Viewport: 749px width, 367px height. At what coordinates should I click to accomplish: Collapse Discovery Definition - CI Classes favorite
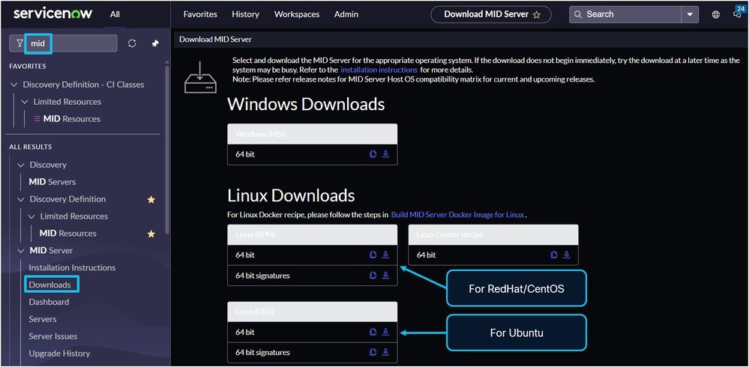(x=13, y=85)
